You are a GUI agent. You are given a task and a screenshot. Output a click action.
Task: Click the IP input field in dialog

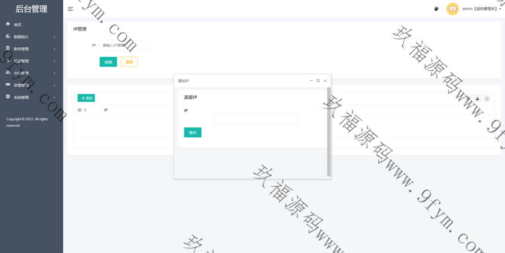click(x=256, y=119)
